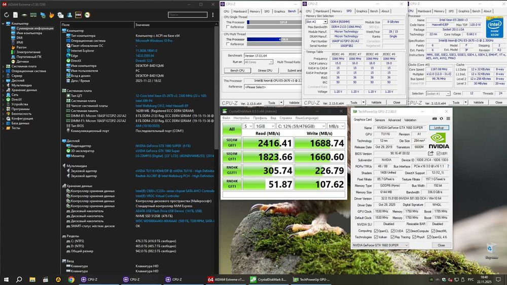Run the SEQ1M Q8T1 test
507x285 pixels.
[x=232, y=143]
